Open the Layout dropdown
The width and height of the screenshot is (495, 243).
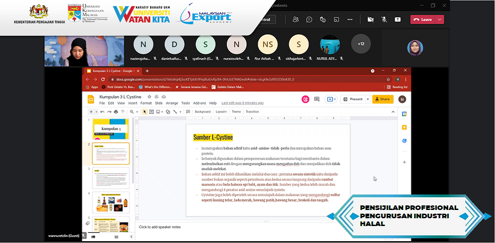pyautogui.click(x=221, y=111)
